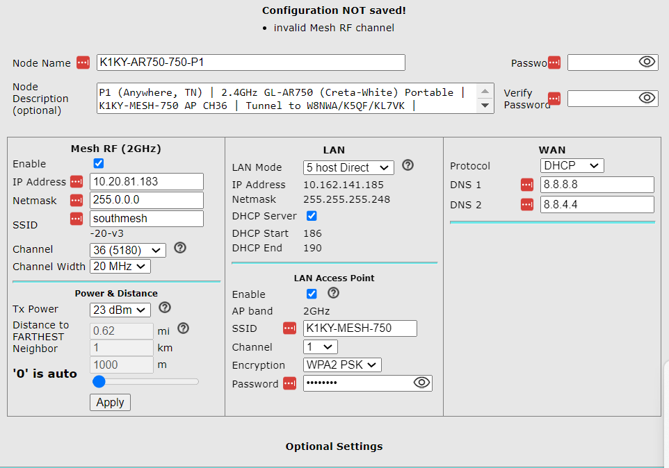Click the red icon beside DNS 1

pos(527,185)
